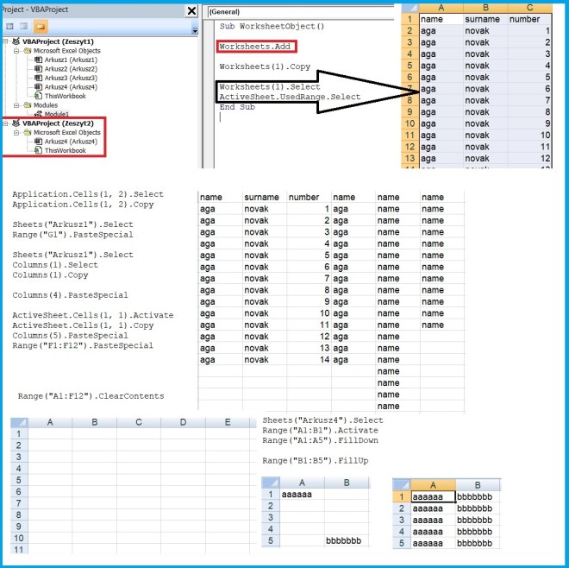569x568 pixels.
Task: Click Project toolbar options overflow arrow
Action: [x=196, y=31]
